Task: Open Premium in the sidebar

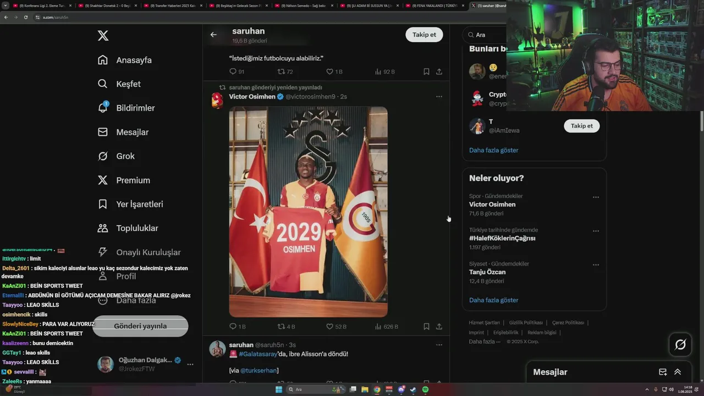Action: coord(124,180)
